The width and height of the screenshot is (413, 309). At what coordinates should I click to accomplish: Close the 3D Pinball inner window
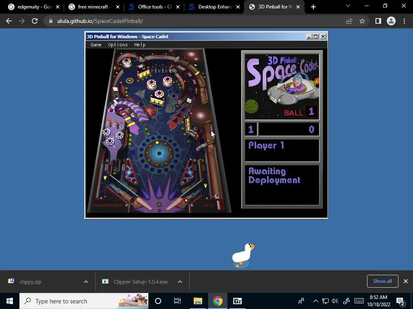coord(323,37)
